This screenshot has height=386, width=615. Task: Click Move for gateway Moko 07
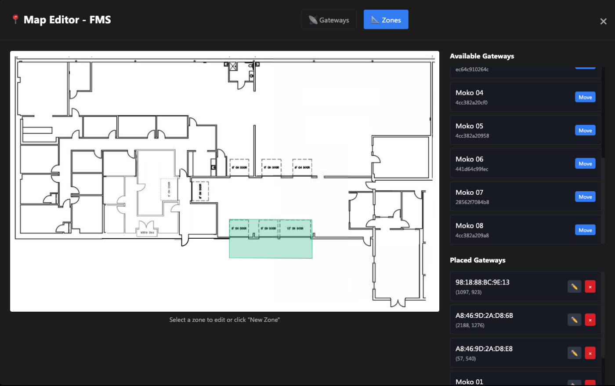point(585,197)
